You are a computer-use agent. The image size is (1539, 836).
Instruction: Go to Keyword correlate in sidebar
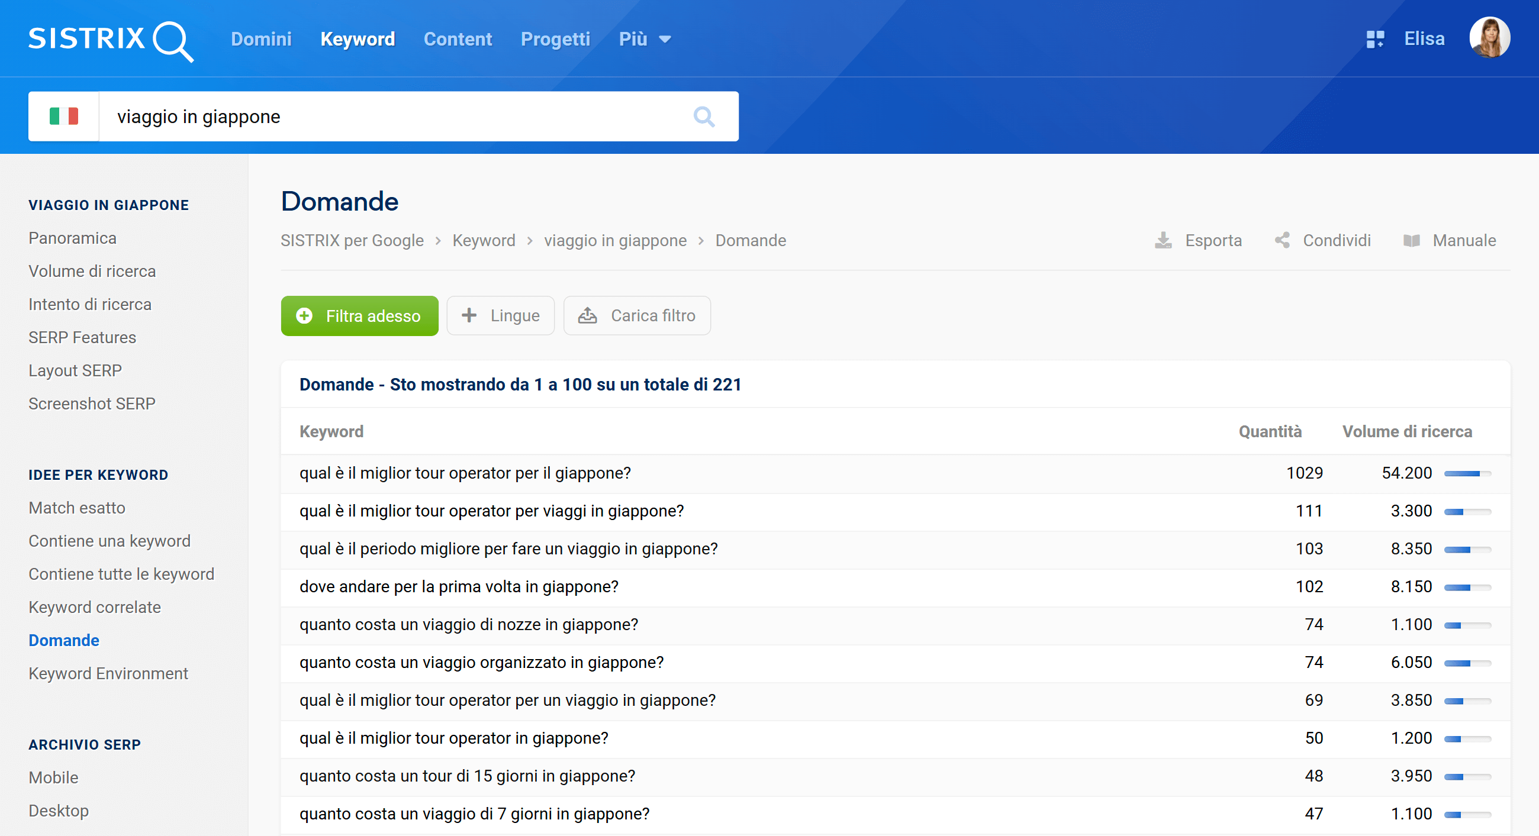pyautogui.click(x=94, y=607)
